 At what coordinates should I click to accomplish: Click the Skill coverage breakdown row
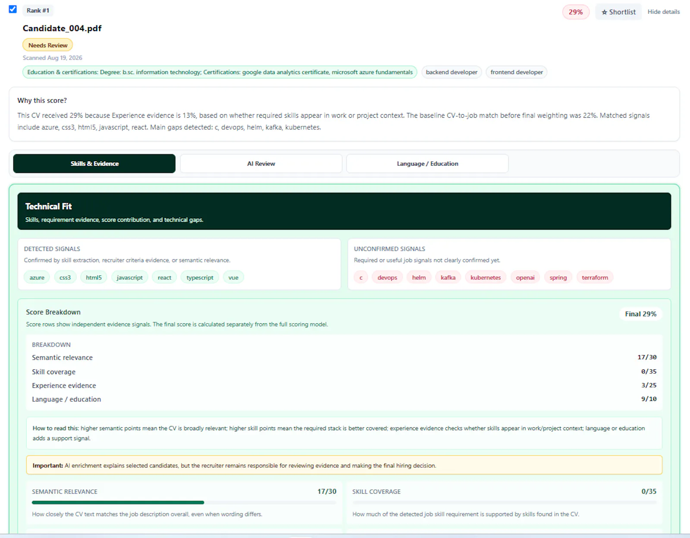(x=344, y=372)
